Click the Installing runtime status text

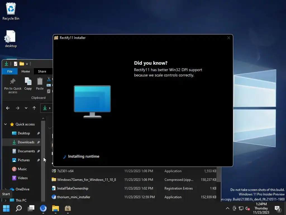coord(84,156)
